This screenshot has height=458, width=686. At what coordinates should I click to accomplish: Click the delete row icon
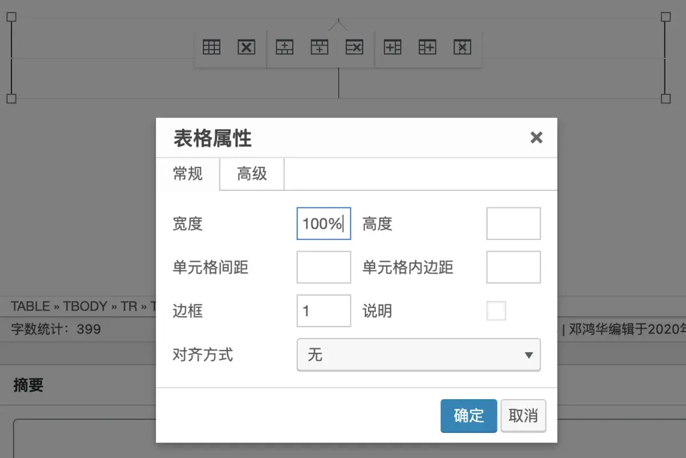[354, 47]
